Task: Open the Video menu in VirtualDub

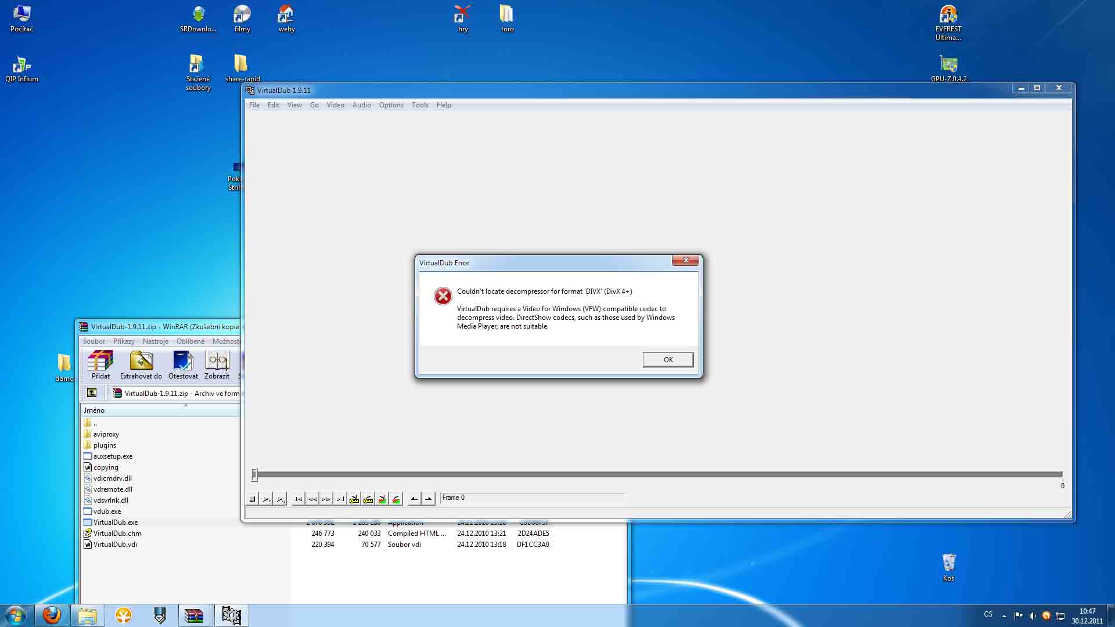Action: (x=335, y=105)
